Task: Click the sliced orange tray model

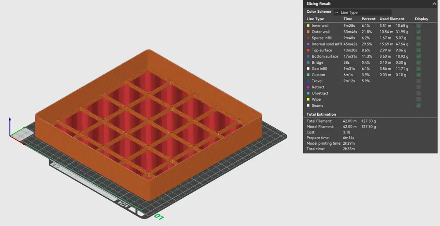Action: [x=149, y=125]
